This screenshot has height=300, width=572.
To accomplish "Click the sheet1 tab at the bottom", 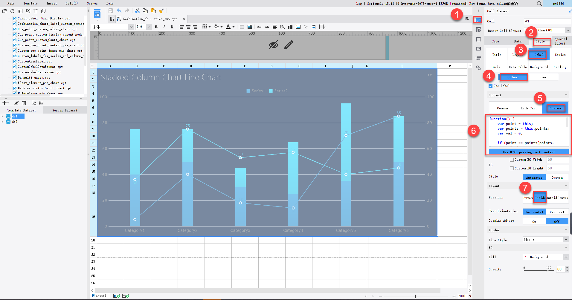I will click(101, 296).
